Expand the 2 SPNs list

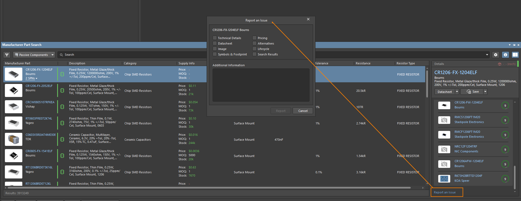pos(32,78)
